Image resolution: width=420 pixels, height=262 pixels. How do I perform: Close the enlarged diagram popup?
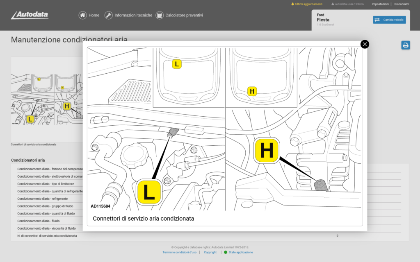coord(365,44)
